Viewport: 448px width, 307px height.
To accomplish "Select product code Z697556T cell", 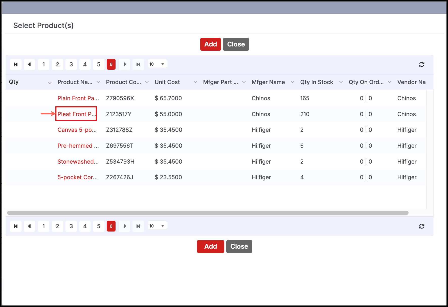I will [x=120, y=146].
